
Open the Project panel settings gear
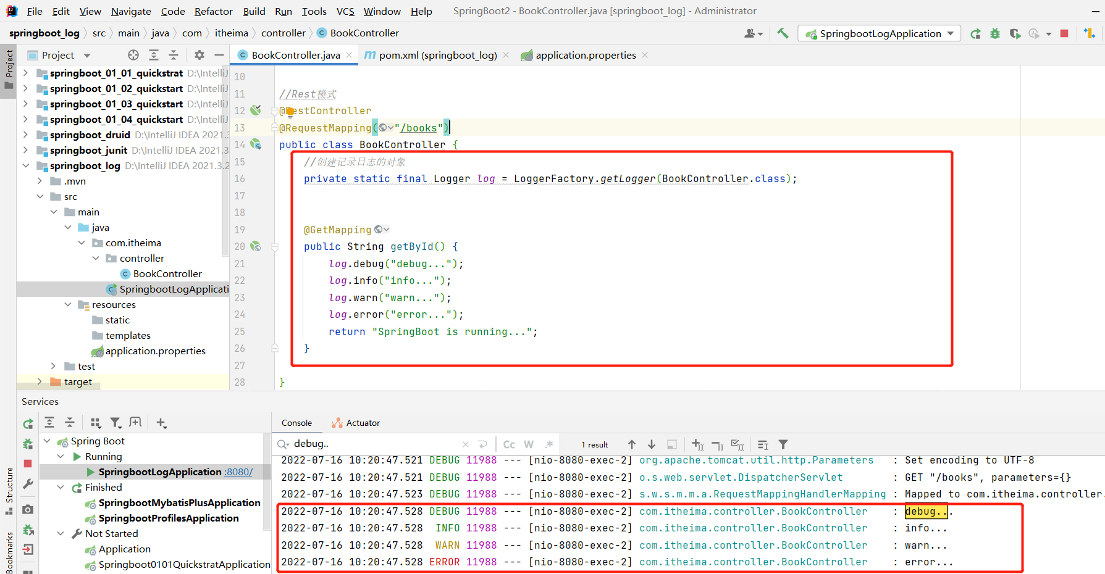tap(200, 55)
